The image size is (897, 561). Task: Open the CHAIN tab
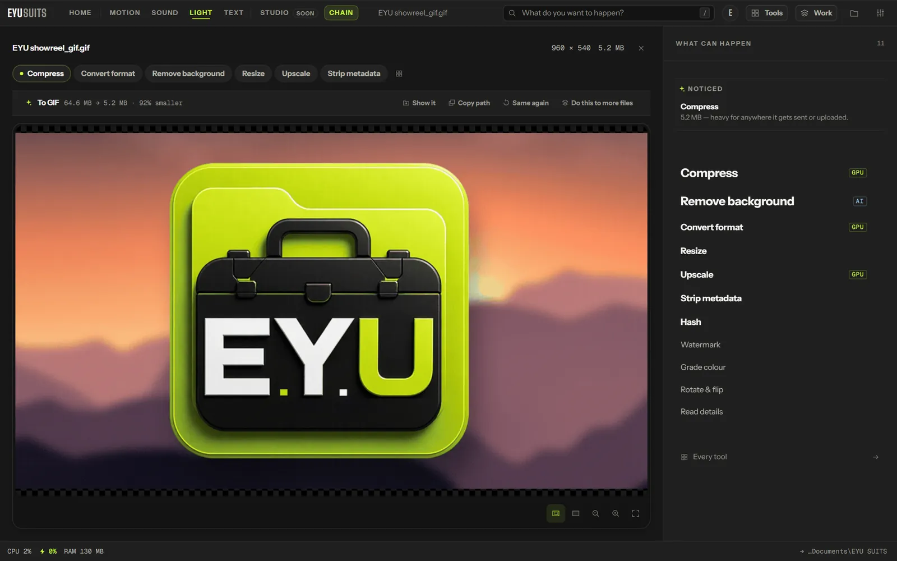[341, 13]
